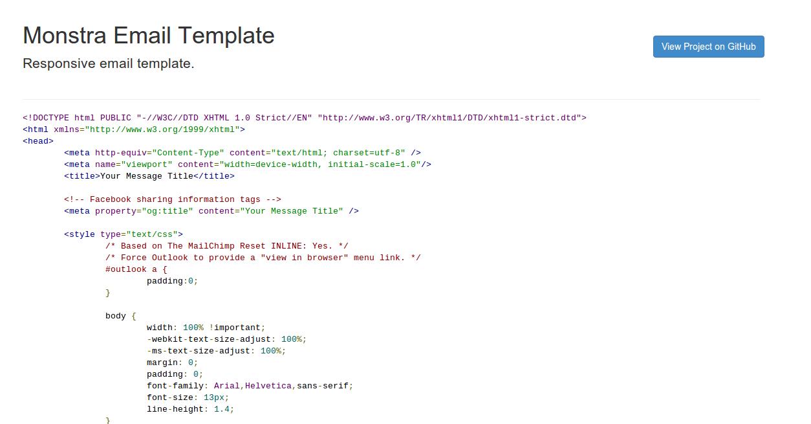Click the og:title meta property line
This screenshot has height=424, width=811.
point(211,211)
